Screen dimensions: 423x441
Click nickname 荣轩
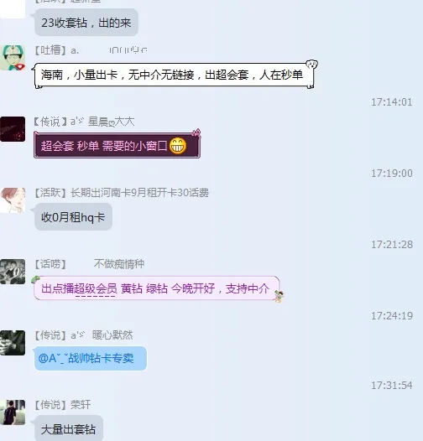click(x=81, y=405)
